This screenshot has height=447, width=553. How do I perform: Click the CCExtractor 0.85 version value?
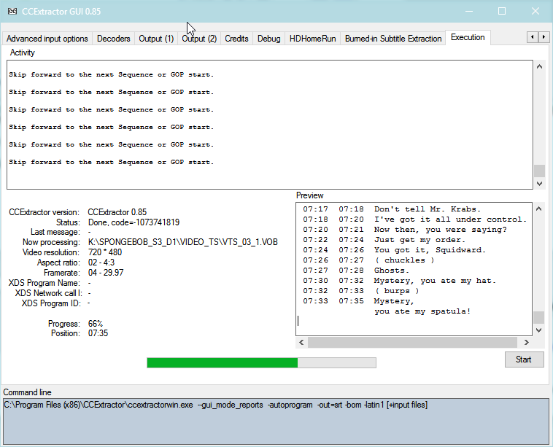pos(117,212)
